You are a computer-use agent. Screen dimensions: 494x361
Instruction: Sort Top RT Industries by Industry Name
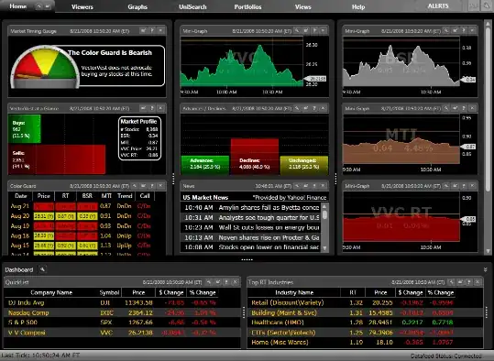pyautogui.click(x=294, y=292)
